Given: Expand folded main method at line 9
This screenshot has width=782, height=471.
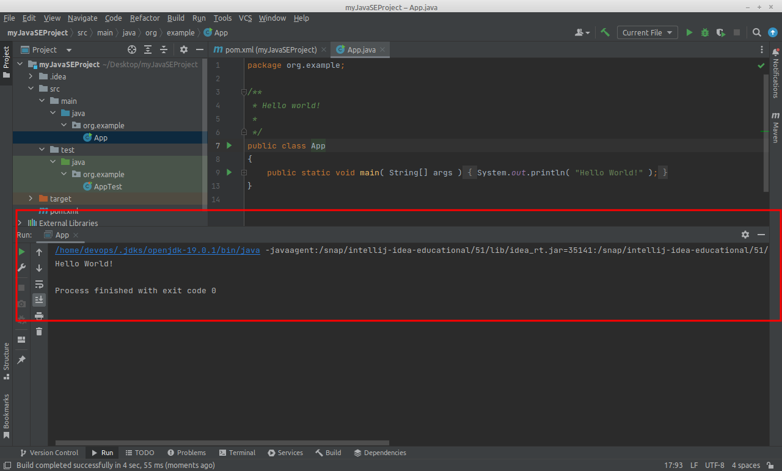Looking at the screenshot, I should pos(244,172).
